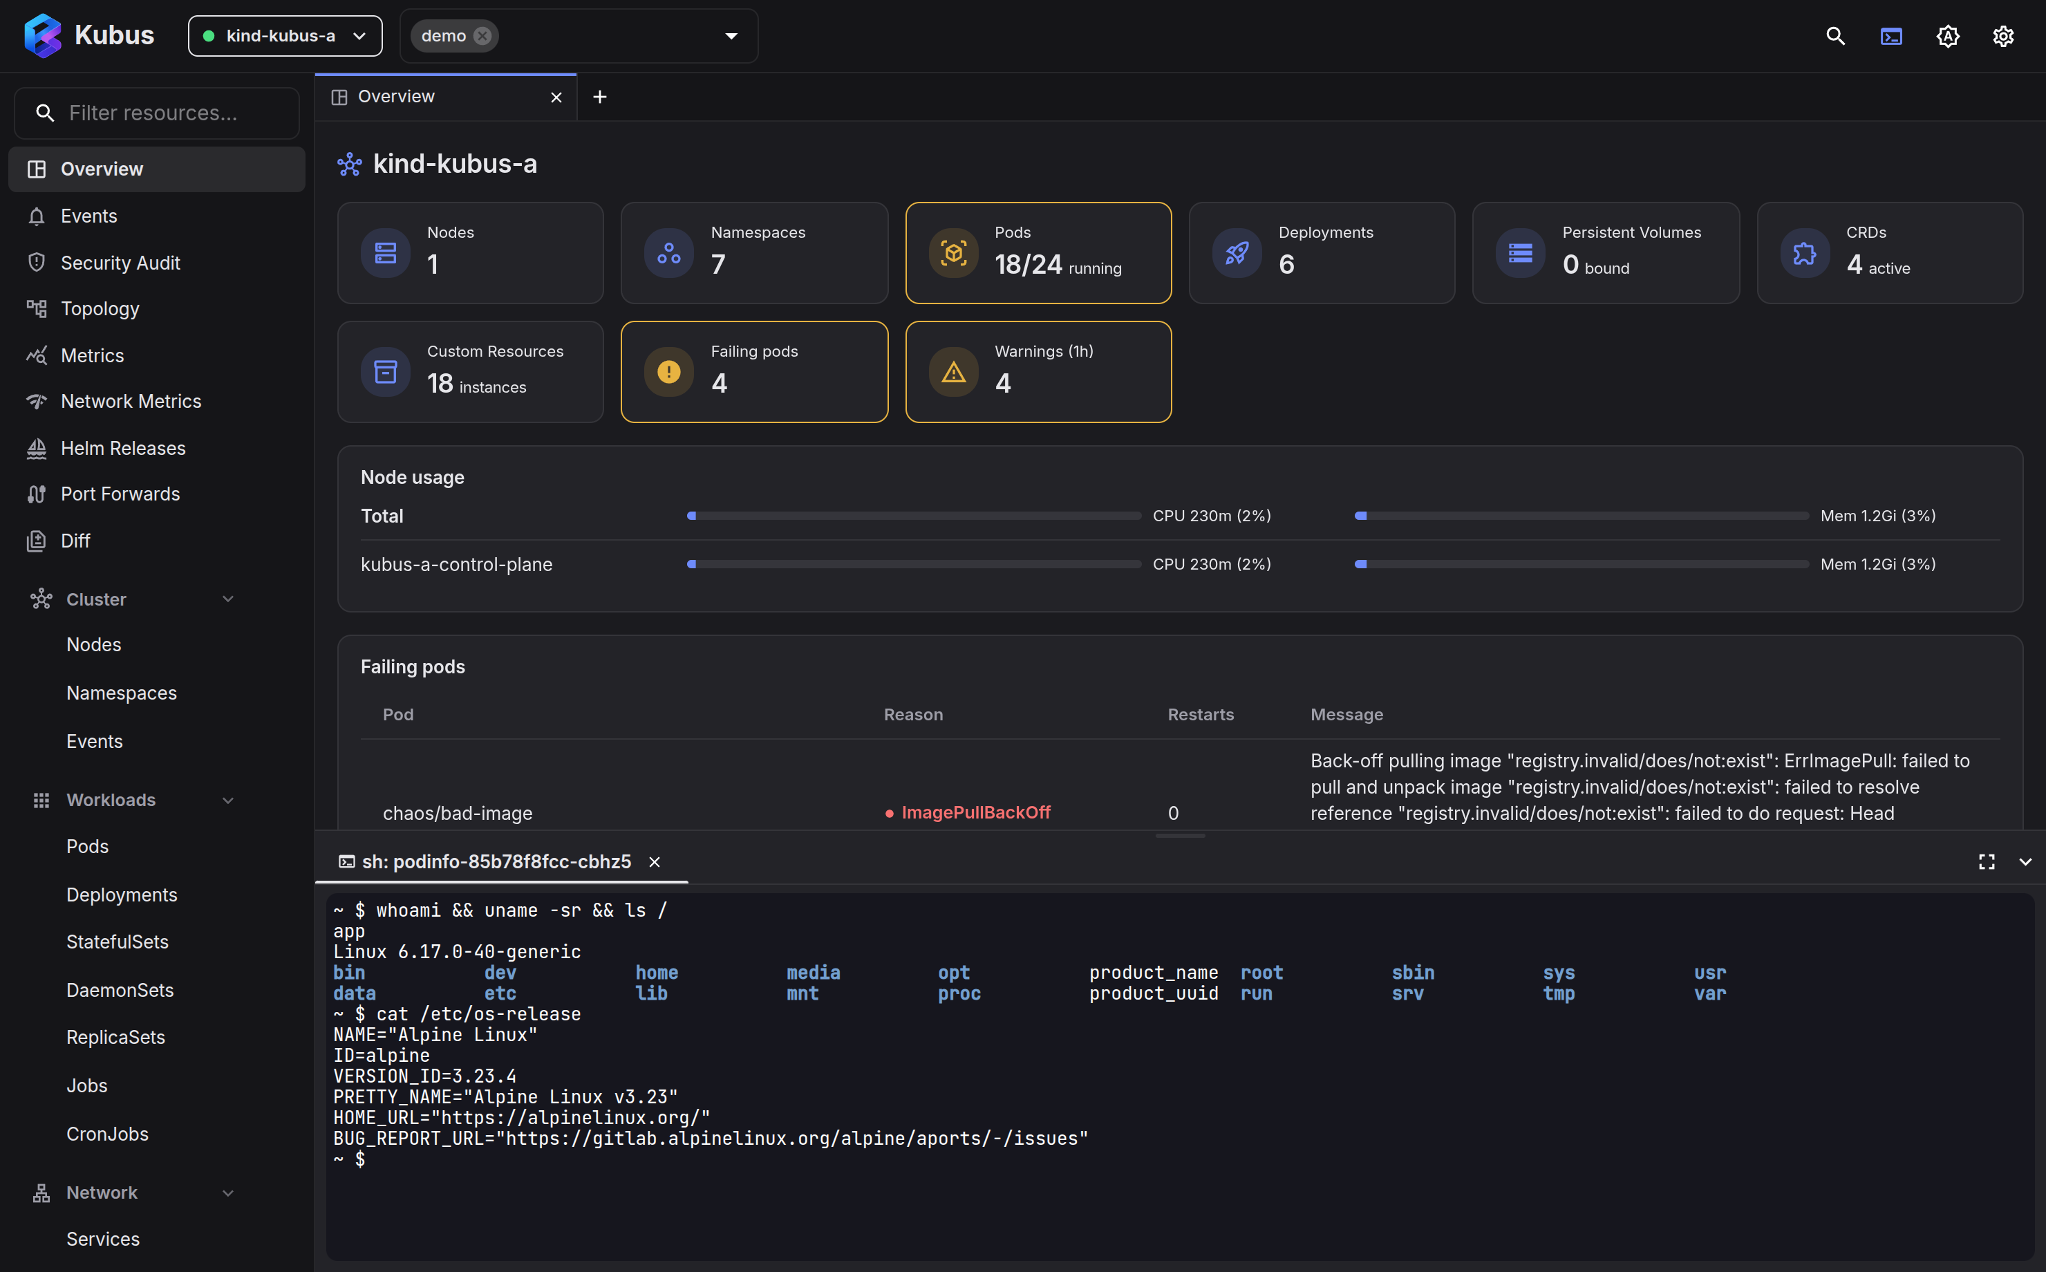Click kubus-a-control-plane node name
The width and height of the screenshot is (2046, 1272).
tap(457, 565)
